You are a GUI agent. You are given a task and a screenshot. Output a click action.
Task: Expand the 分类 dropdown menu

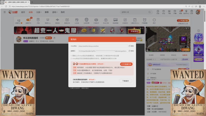tap(39, 12)
